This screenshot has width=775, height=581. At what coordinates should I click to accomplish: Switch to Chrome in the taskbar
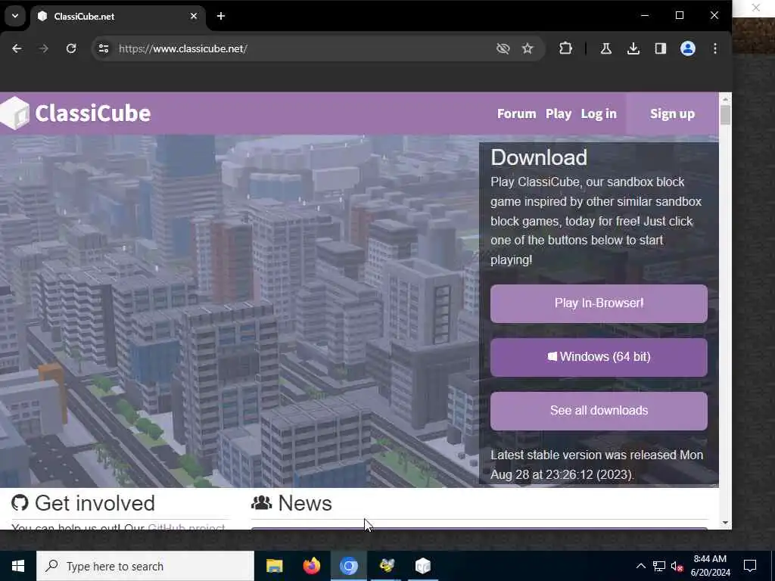pyautogui.click(x=348, y=566)
